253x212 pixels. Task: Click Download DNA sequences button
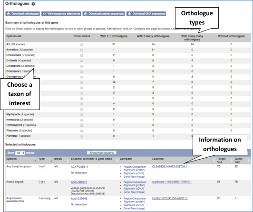point(146,14)
